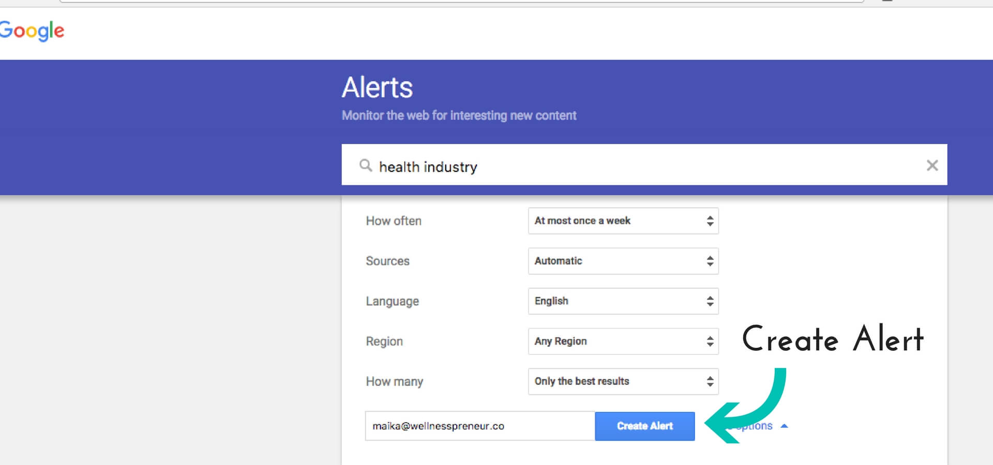Click the up-down arrows on the Sources selector
The image size is (993, 465).
[x=710, y=261]
